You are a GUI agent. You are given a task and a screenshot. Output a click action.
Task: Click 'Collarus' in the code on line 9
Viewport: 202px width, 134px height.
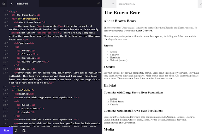27,54
